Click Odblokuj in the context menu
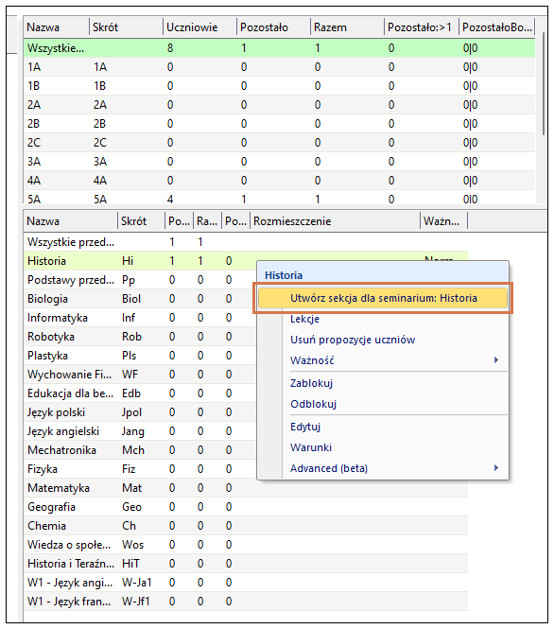 point(383,404)
